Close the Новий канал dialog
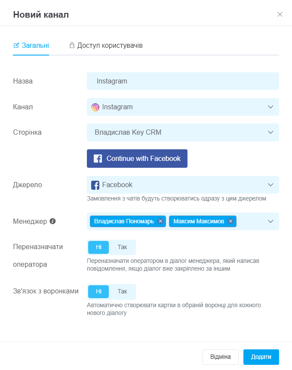Image resolution: width=292 pixels, height=370 pixels. click(280, 14)
